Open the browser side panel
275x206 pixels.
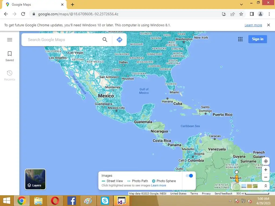(252, 14)
